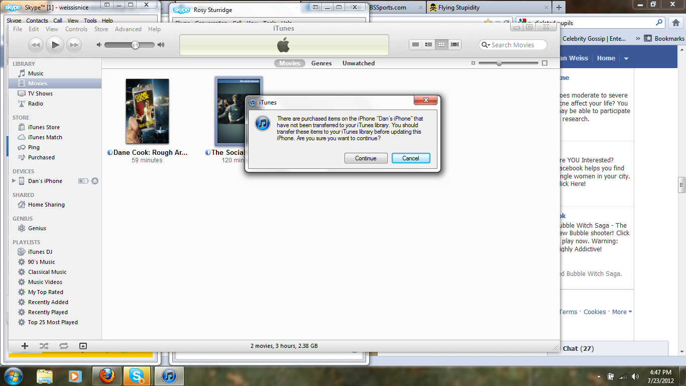
Task: Open the Store menu
Action: click(x=101, y=29)
